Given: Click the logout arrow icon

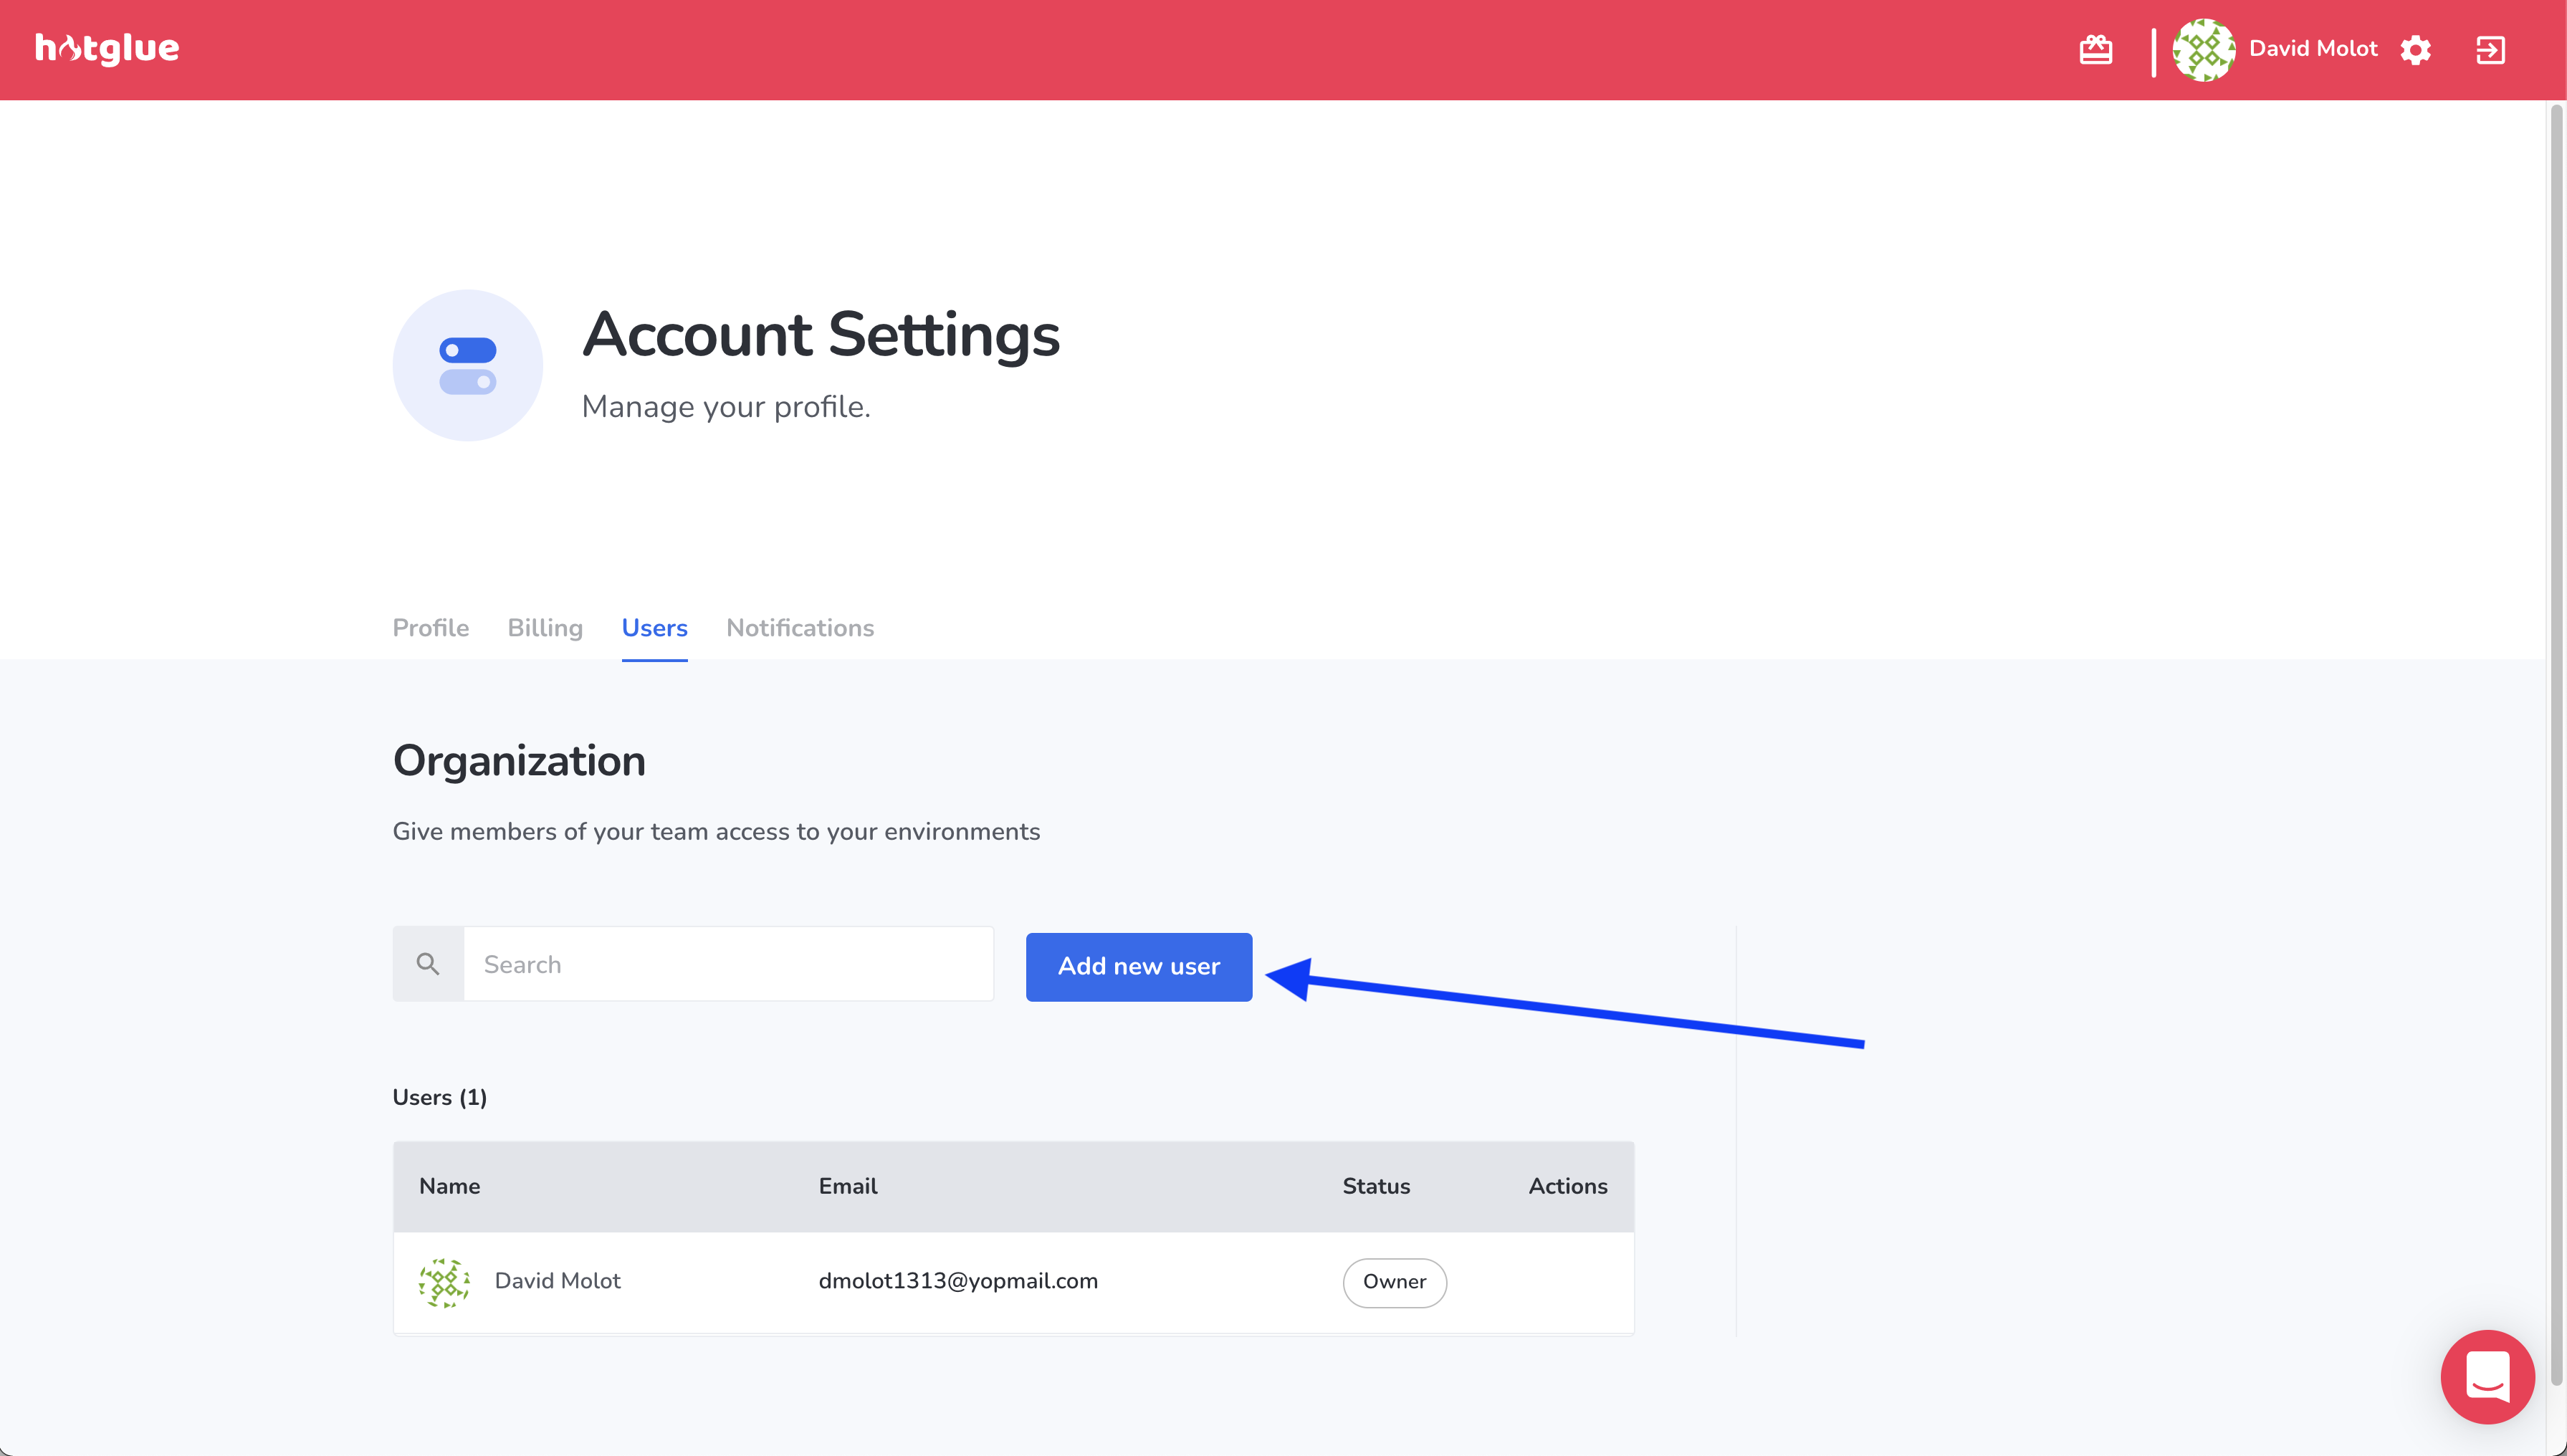Looking at the screenshot, I should click(x=2490, y=50).
